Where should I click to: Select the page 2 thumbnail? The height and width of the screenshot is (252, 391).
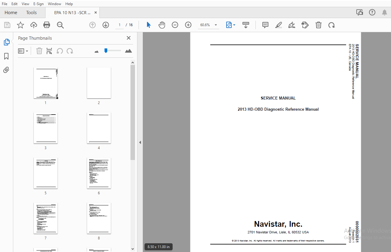coord(99,83)
